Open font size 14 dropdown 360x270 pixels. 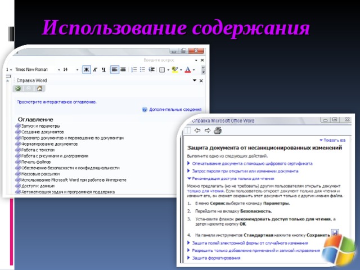coord(77,70)
